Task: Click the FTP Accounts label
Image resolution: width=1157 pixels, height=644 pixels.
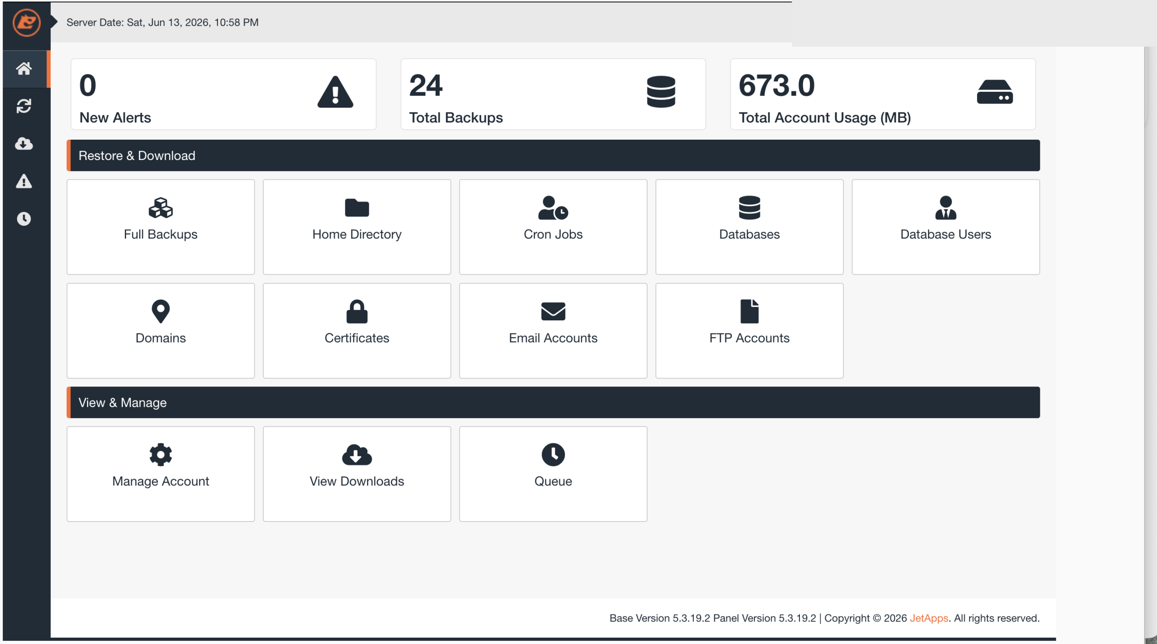Action: point(749,338)
